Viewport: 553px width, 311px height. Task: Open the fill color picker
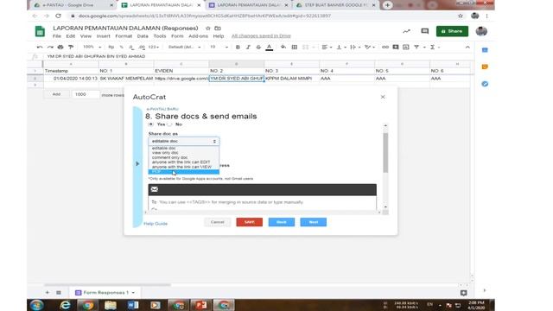pyautogui.click(x=283, y=47)
